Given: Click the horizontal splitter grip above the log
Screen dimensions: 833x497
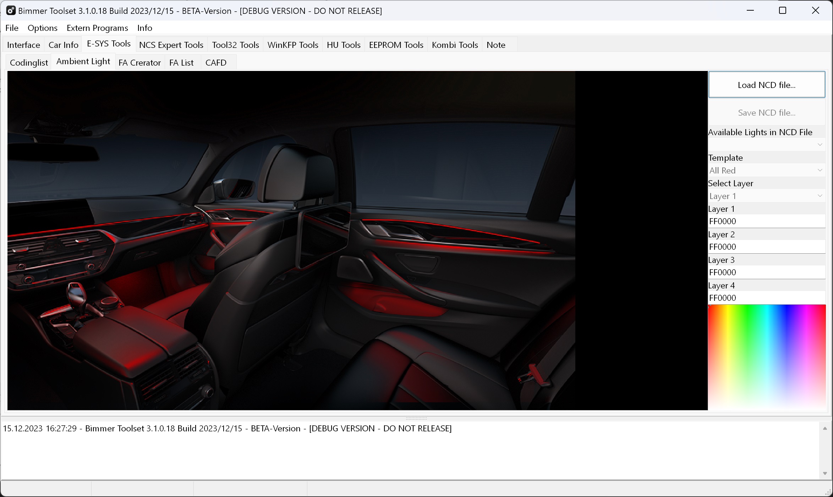Looking at the screenshot, I should tap(416, 418).
